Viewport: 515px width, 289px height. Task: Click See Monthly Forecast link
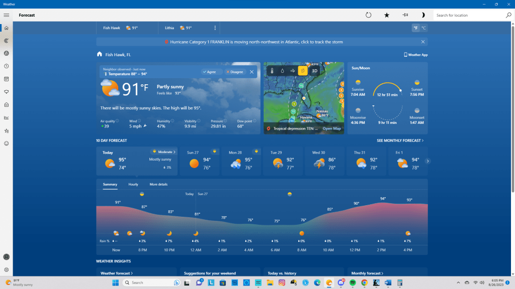click(x=400, y=141)
